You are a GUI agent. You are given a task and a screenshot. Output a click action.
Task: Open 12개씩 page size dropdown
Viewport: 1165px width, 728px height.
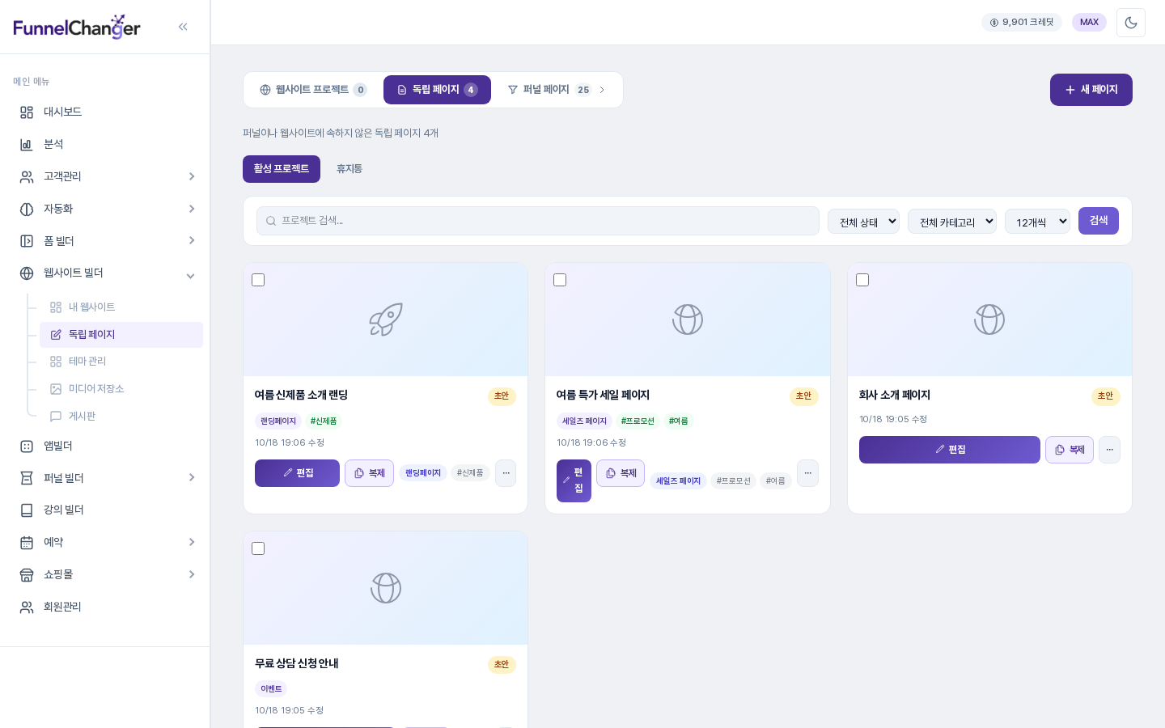tap(1037, 222)
